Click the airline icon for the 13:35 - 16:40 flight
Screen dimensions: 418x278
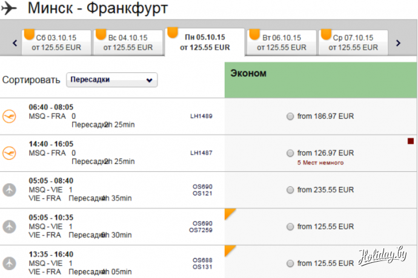[x=9, y=263]
